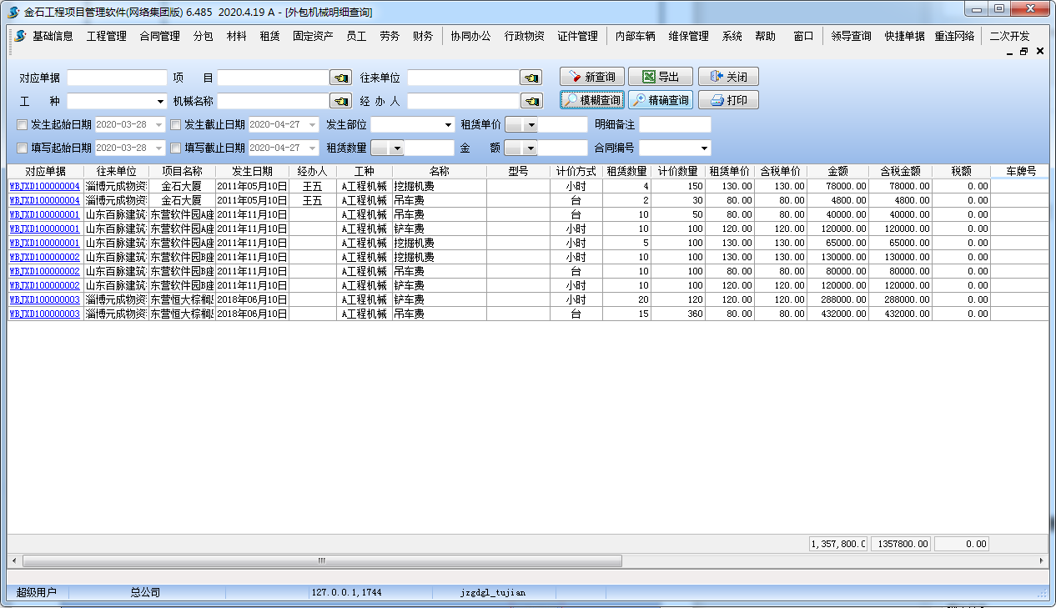This screenshot has height=608, width=1056.
Task: Toggle the 填写起始日期 checkbox
Action: [23, 148]
